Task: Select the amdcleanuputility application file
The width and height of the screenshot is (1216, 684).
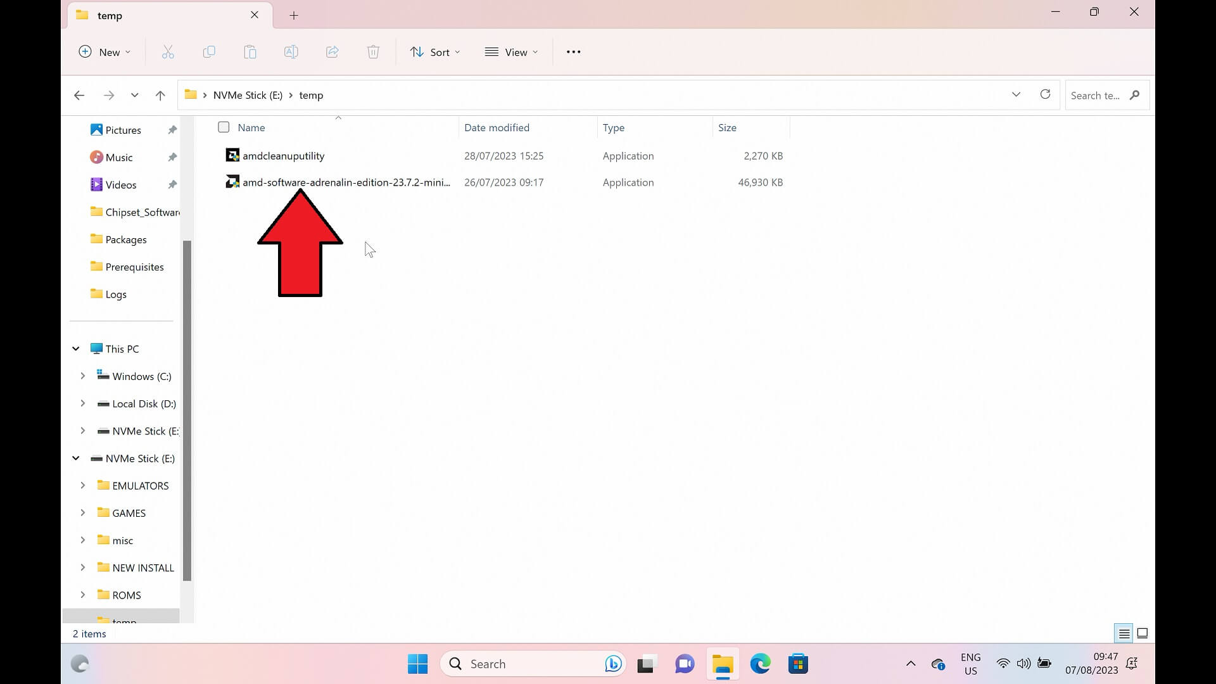Action: coord(283,156)
